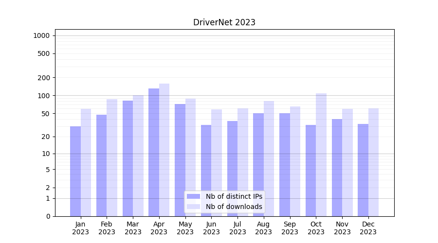Image resolution: width=438 pixels, height=243 pixels.
Task: Select the 'Nb of downloads' legend label
Action: click(234, 207)
